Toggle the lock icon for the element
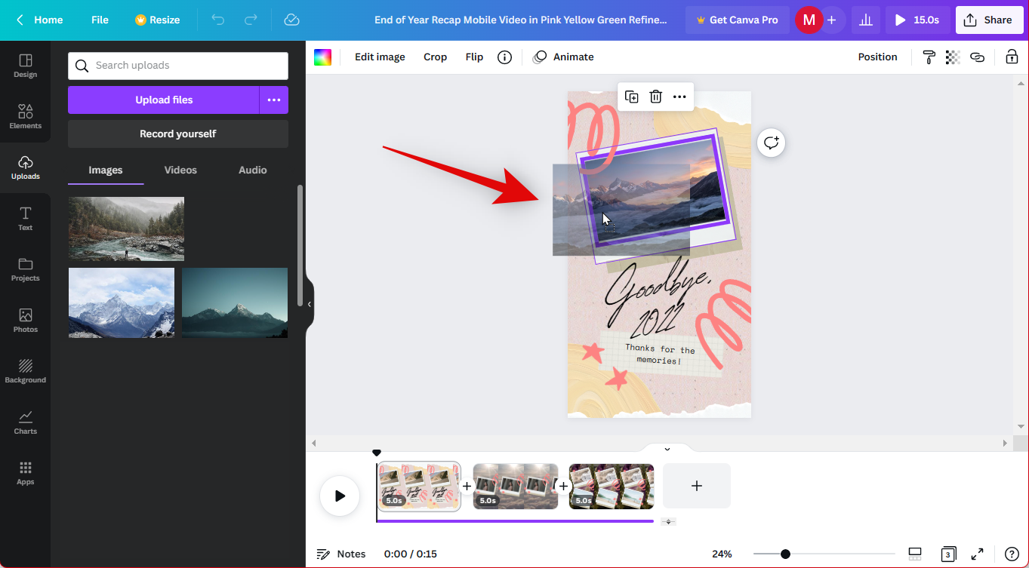 pyautogui.click(x=1012, y=57)
